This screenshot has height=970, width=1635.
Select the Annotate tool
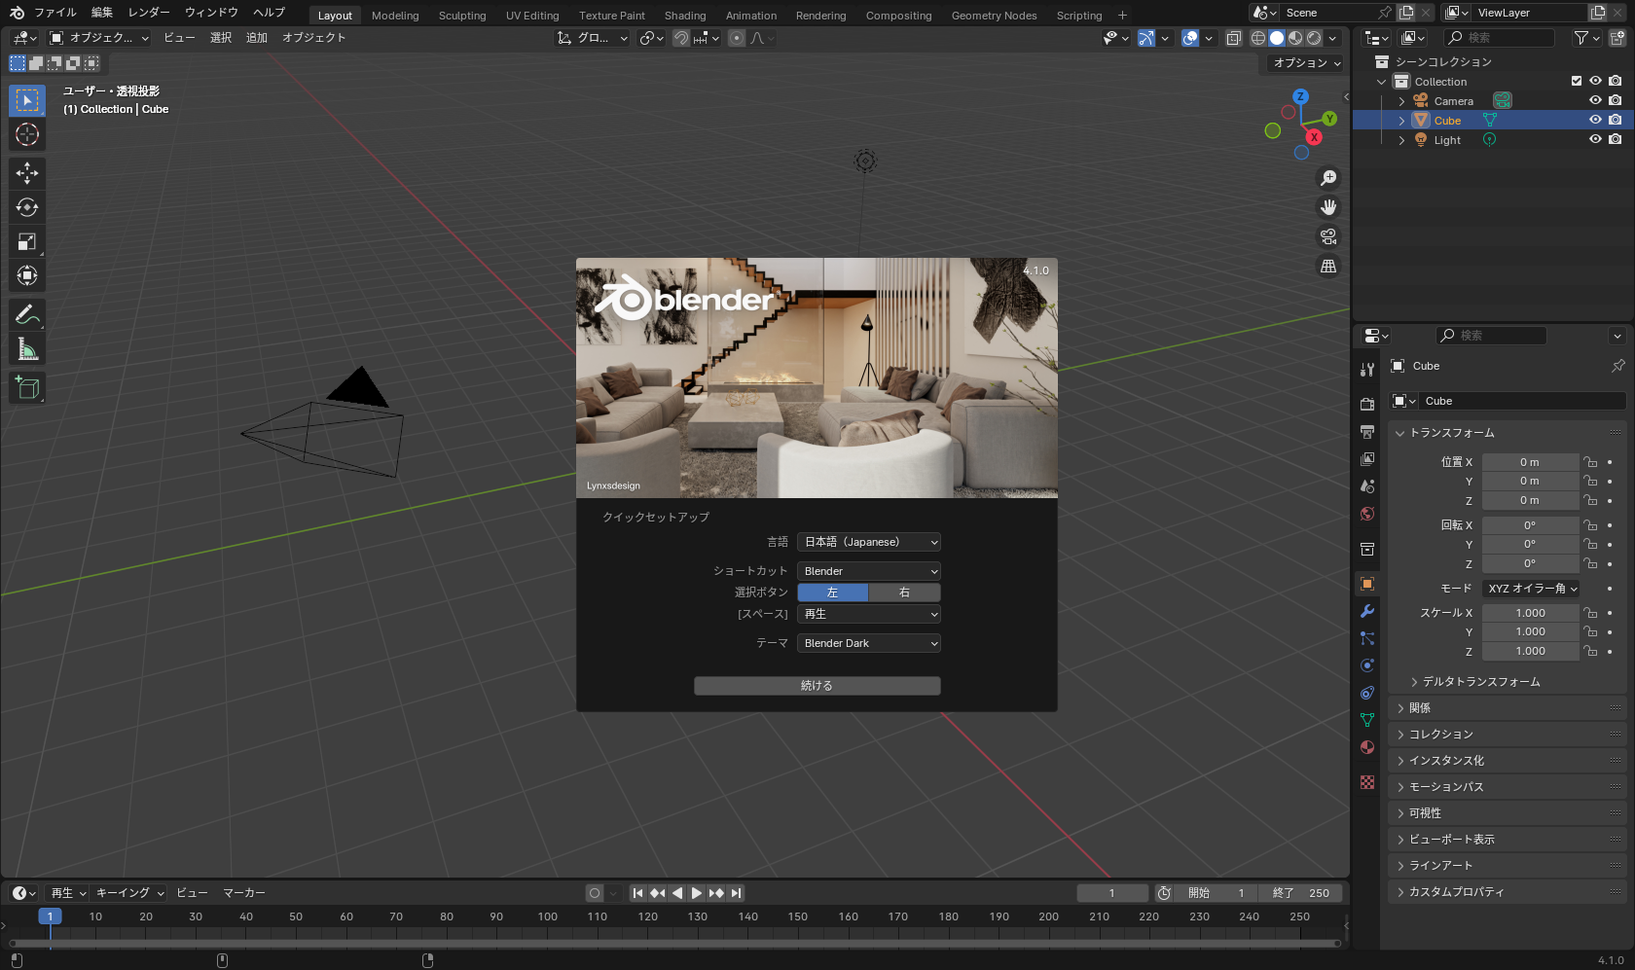pos(26,313)
